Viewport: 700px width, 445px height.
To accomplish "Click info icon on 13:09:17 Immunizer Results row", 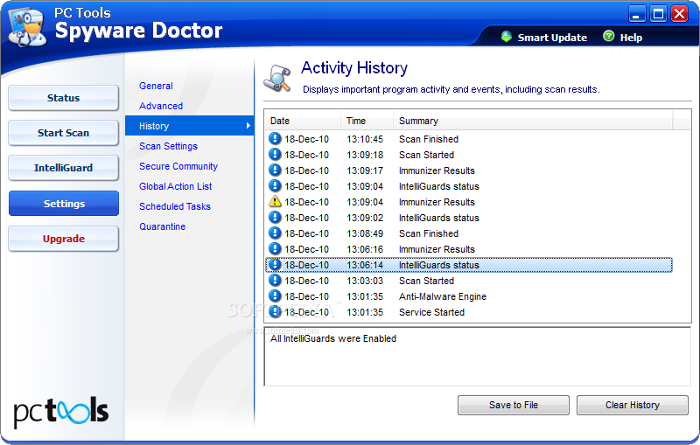I will (x=275, y=170).
